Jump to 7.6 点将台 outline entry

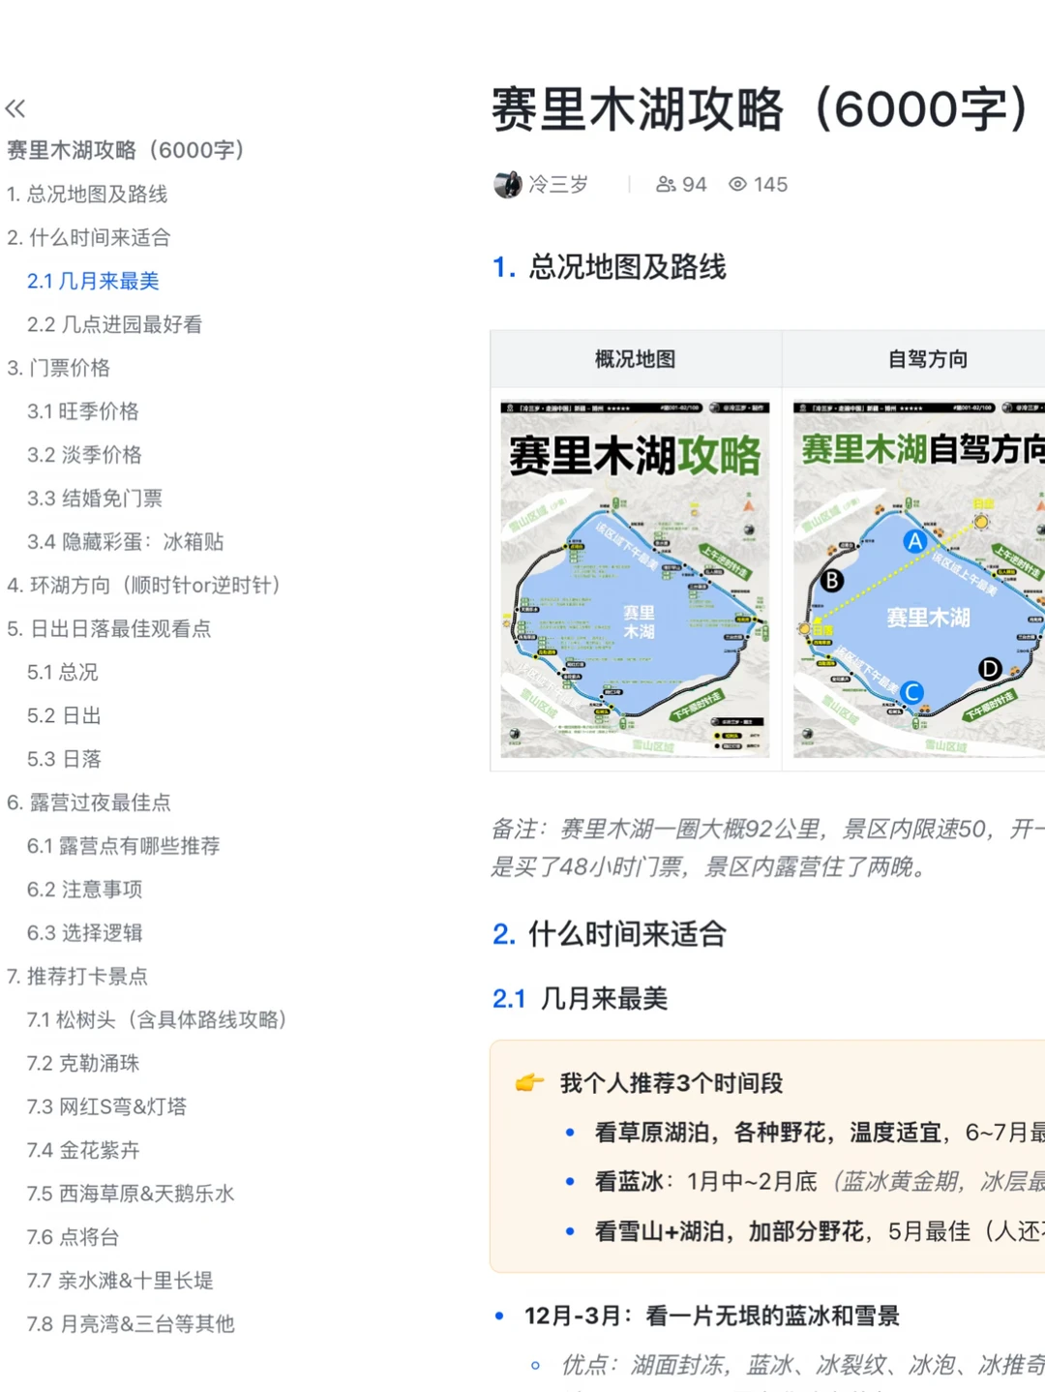pyautogui.click(x=74, y=1237)
